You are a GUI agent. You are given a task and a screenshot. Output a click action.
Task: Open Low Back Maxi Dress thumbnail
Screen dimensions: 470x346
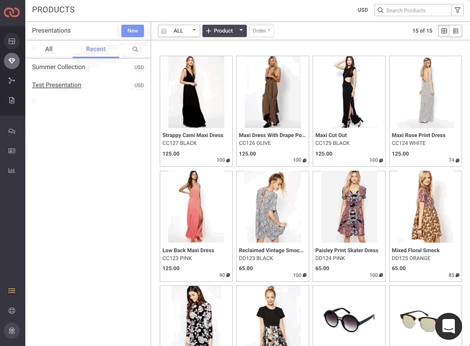(x=196, y=207)
